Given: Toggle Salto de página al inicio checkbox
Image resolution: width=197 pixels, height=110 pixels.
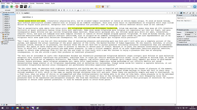Looking at the screenshot, I should point(178,41).
